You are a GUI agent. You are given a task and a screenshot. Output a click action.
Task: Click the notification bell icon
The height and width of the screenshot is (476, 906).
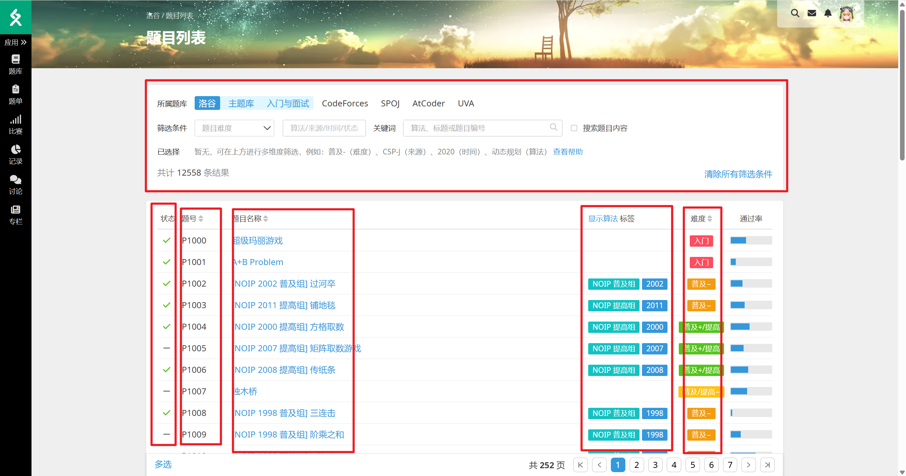coord(828,13)
